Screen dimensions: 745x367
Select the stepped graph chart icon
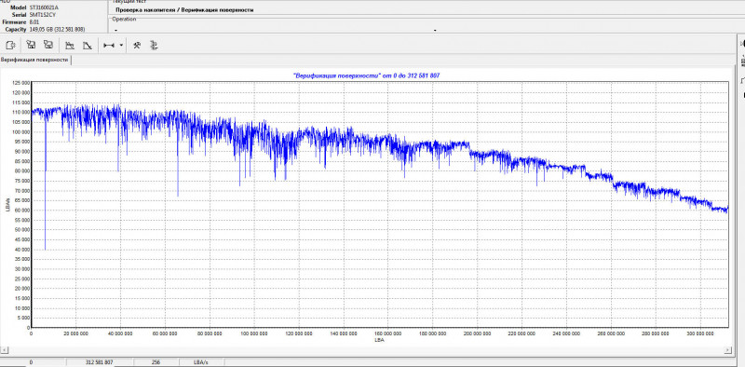coord(70,46)
